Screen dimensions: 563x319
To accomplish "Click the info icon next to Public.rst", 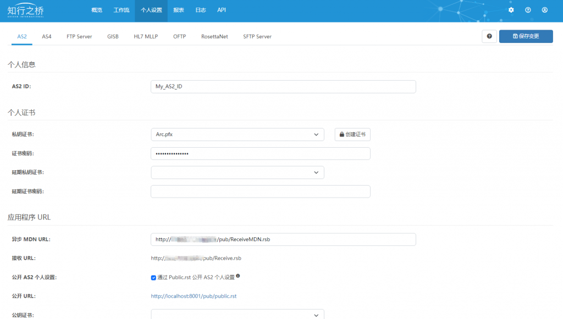I will 238,276.
